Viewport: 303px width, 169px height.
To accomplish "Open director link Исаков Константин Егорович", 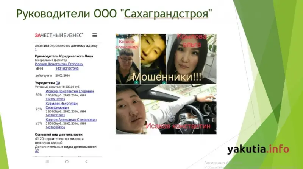I will pyautogui.click(x=59, y=64).
